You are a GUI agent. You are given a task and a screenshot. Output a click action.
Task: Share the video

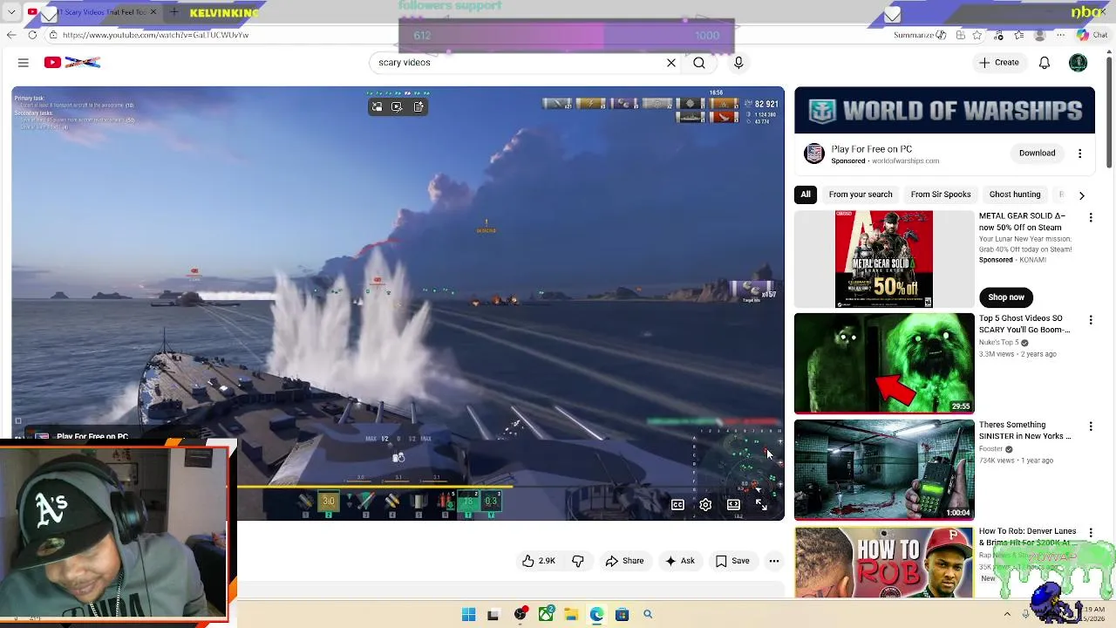(624, 561)
